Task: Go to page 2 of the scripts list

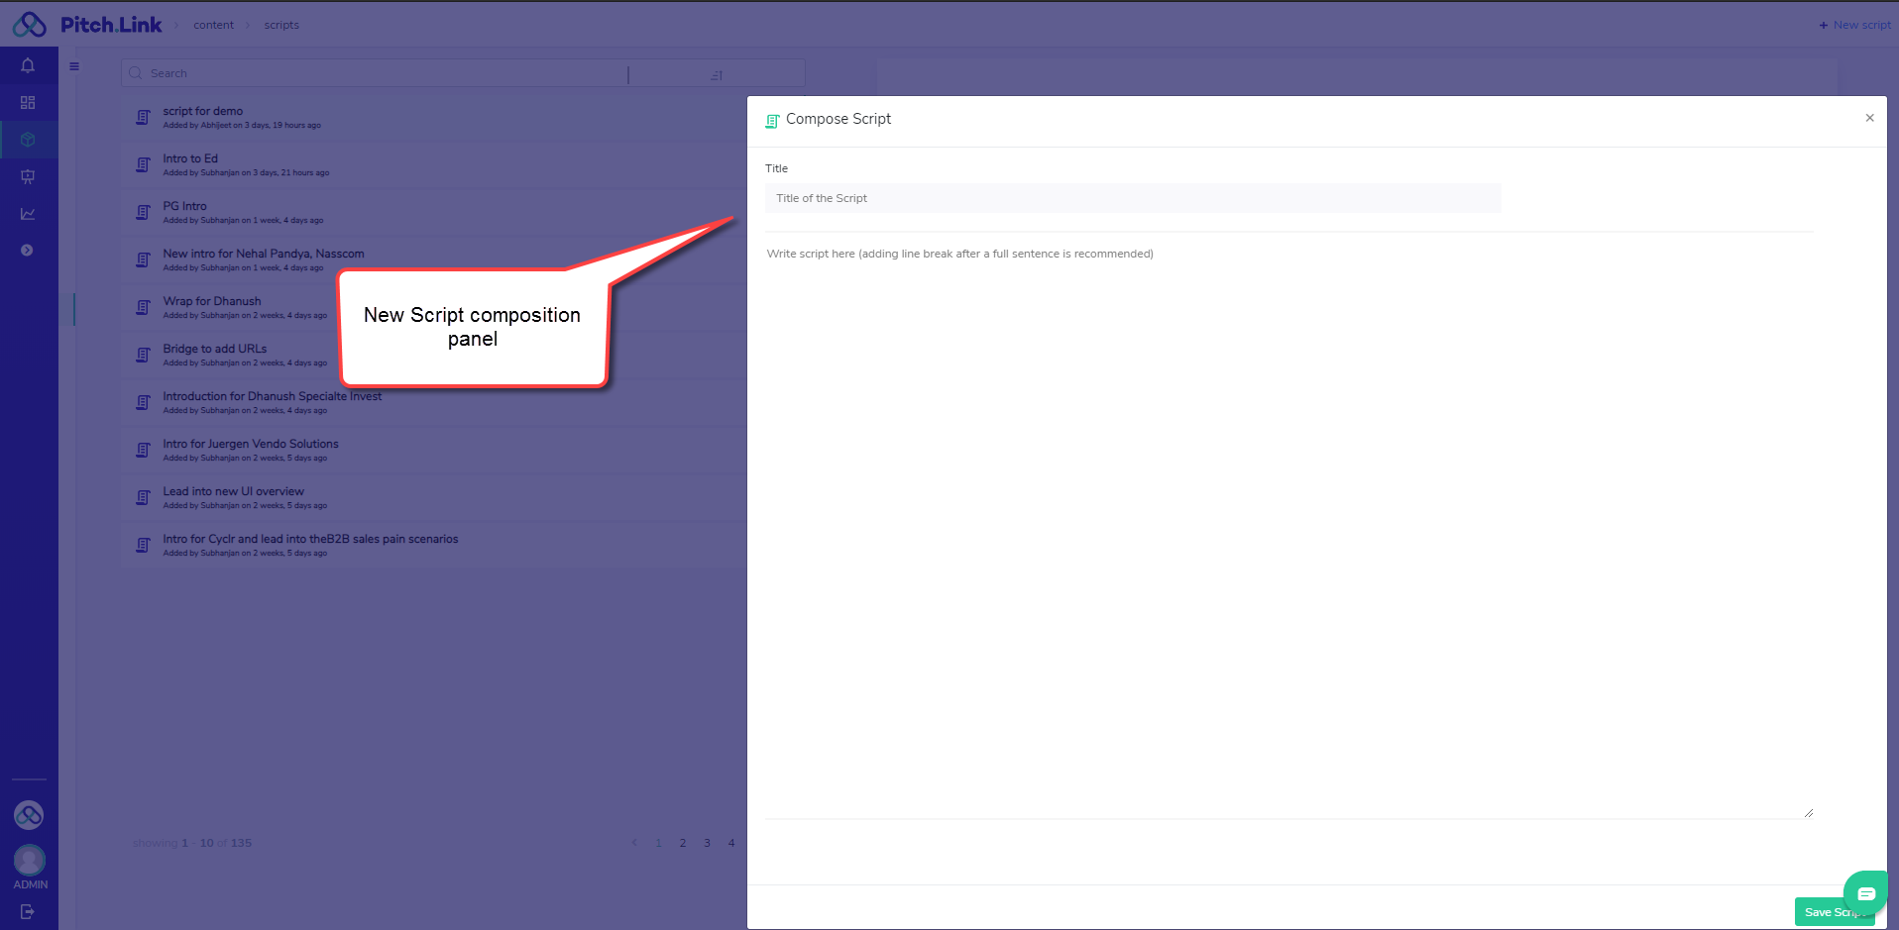Action: click(683, 843)
